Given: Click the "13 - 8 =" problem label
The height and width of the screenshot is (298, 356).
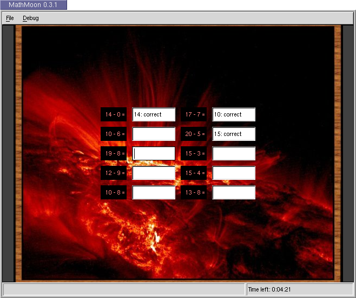Looking at the screenshot, I should 194,192.
